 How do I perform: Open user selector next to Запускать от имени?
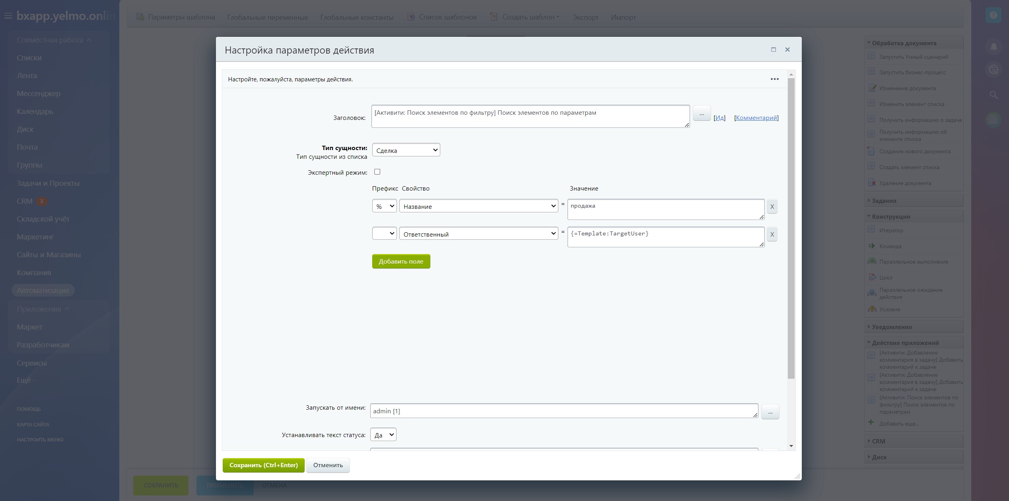[x=770, y=412]
